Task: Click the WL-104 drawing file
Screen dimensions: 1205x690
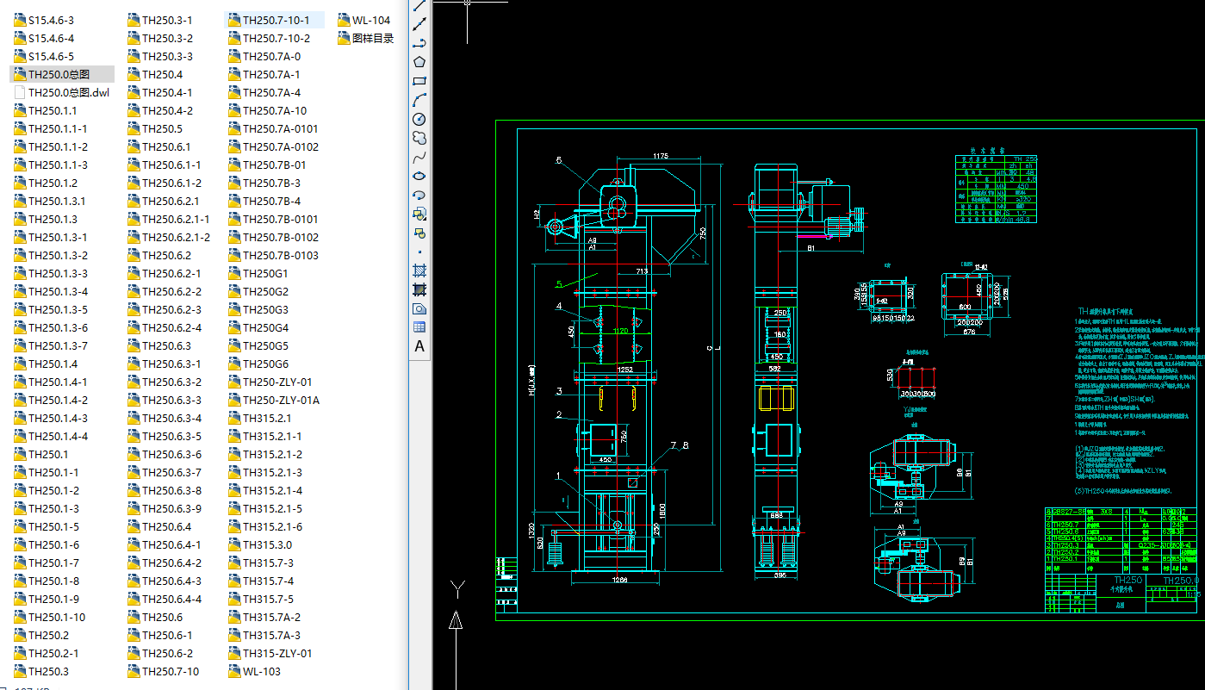Action: click(x=370, y=20)
